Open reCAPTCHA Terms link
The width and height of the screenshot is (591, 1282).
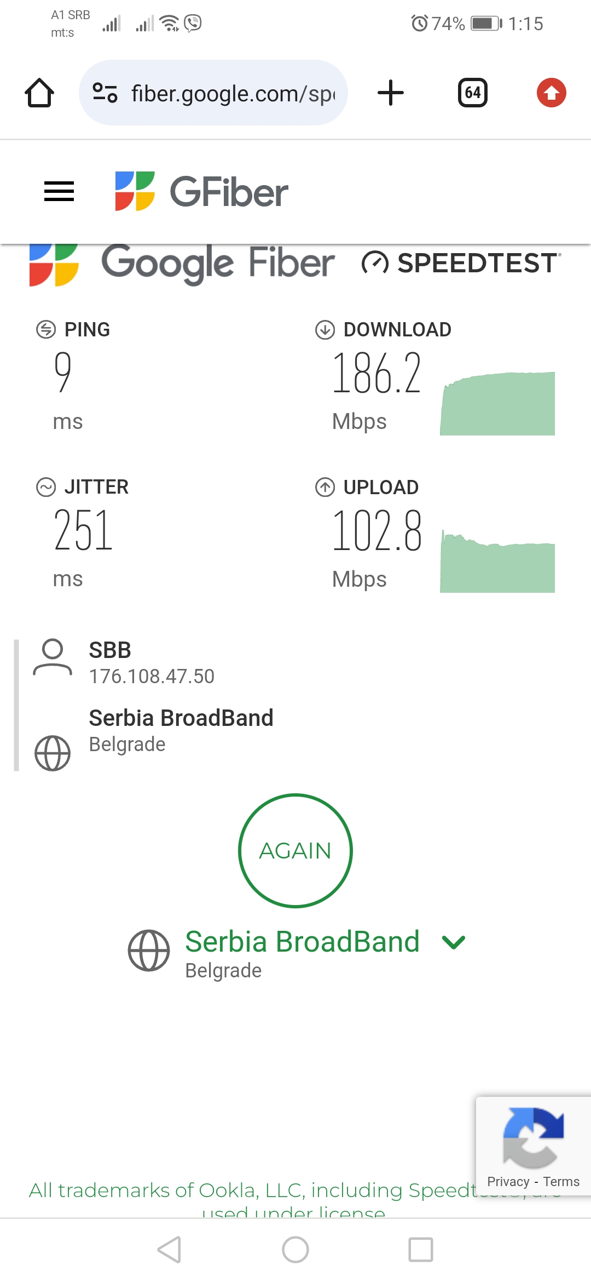tap(561, 1182)
